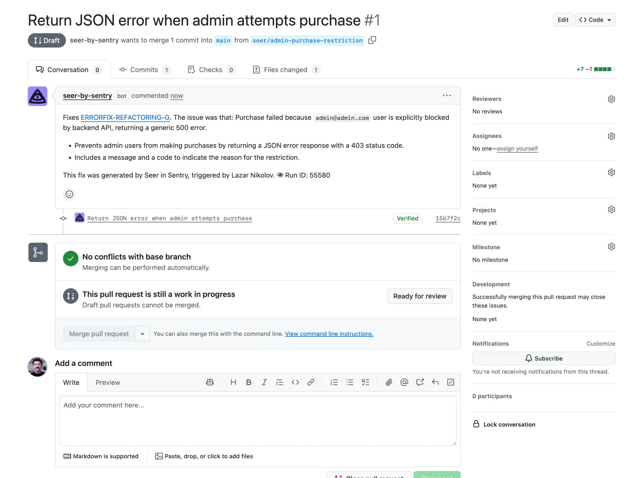Screen dimensions: 644x478
Task: Add emoji reaction to the bot comment
Action: pyautogui.click(x=69, y=194)
